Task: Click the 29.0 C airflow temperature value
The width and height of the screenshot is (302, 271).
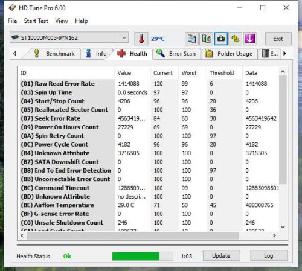Action: 126,205
